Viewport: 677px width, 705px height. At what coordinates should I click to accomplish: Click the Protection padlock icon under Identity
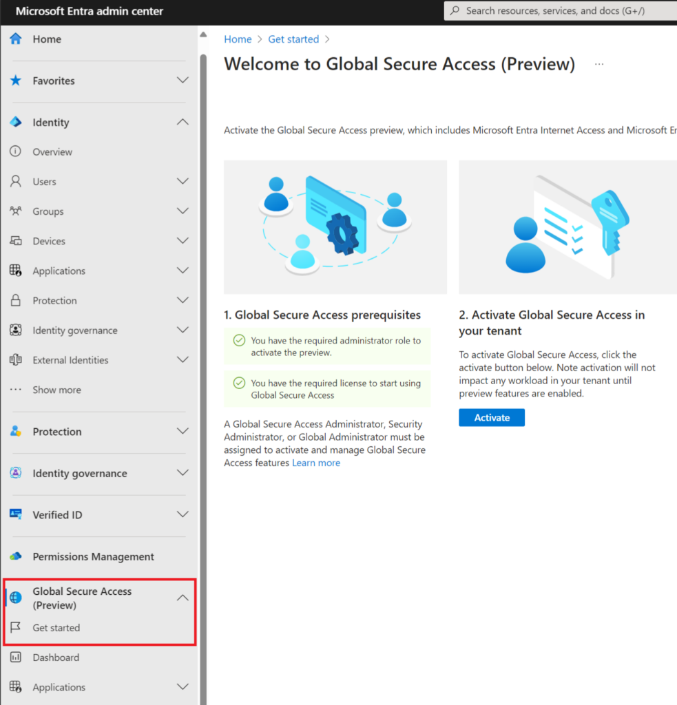(x=16, y=300)
